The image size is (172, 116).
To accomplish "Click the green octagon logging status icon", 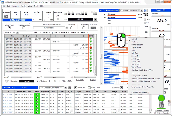I will 161,98.
